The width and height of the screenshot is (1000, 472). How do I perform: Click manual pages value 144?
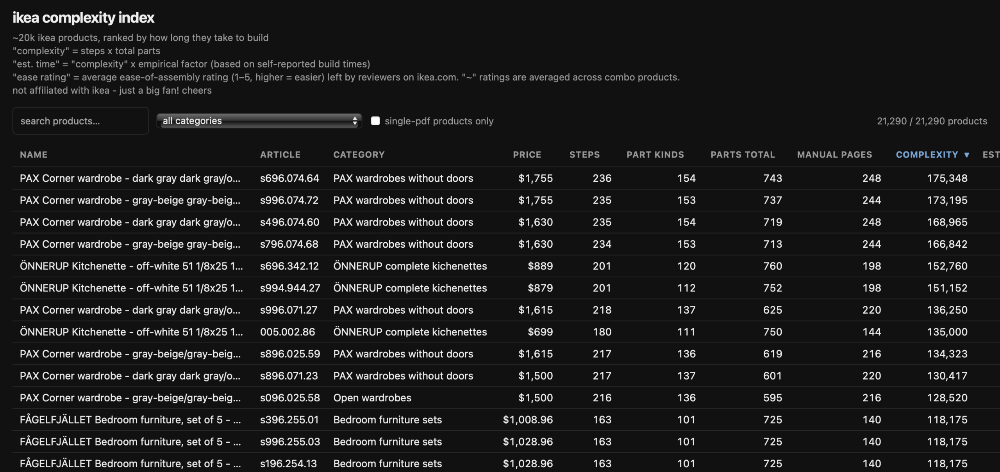click(871, 332)
